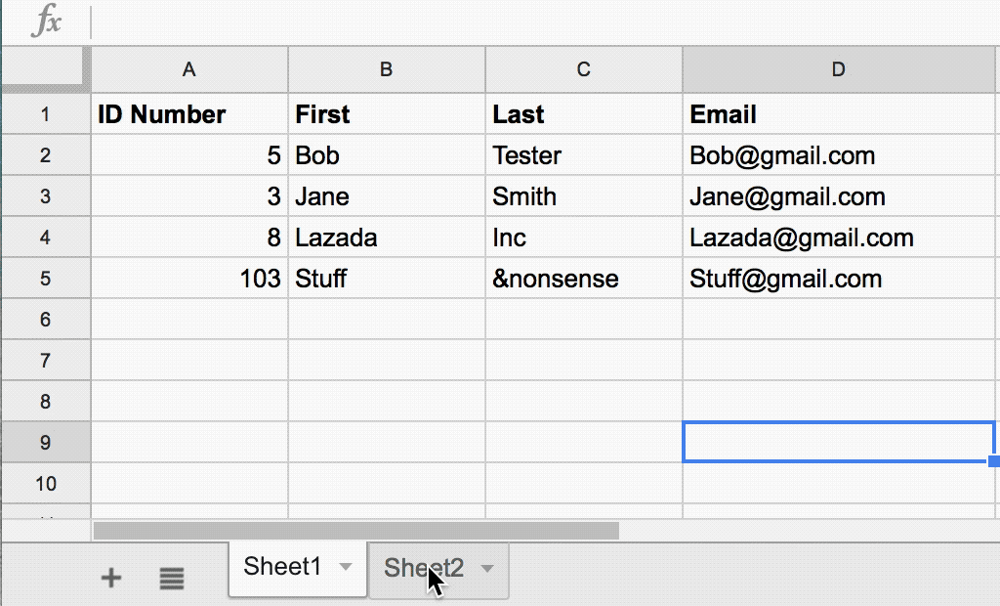Open the Sheet2 tab dropdown arrow
This screenshot has width=1000, height=606.
click(x=488, y=566)
